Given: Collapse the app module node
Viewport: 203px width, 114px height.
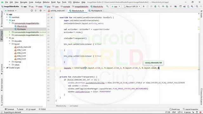Looking at the screenshot, I should coord(5,14).
